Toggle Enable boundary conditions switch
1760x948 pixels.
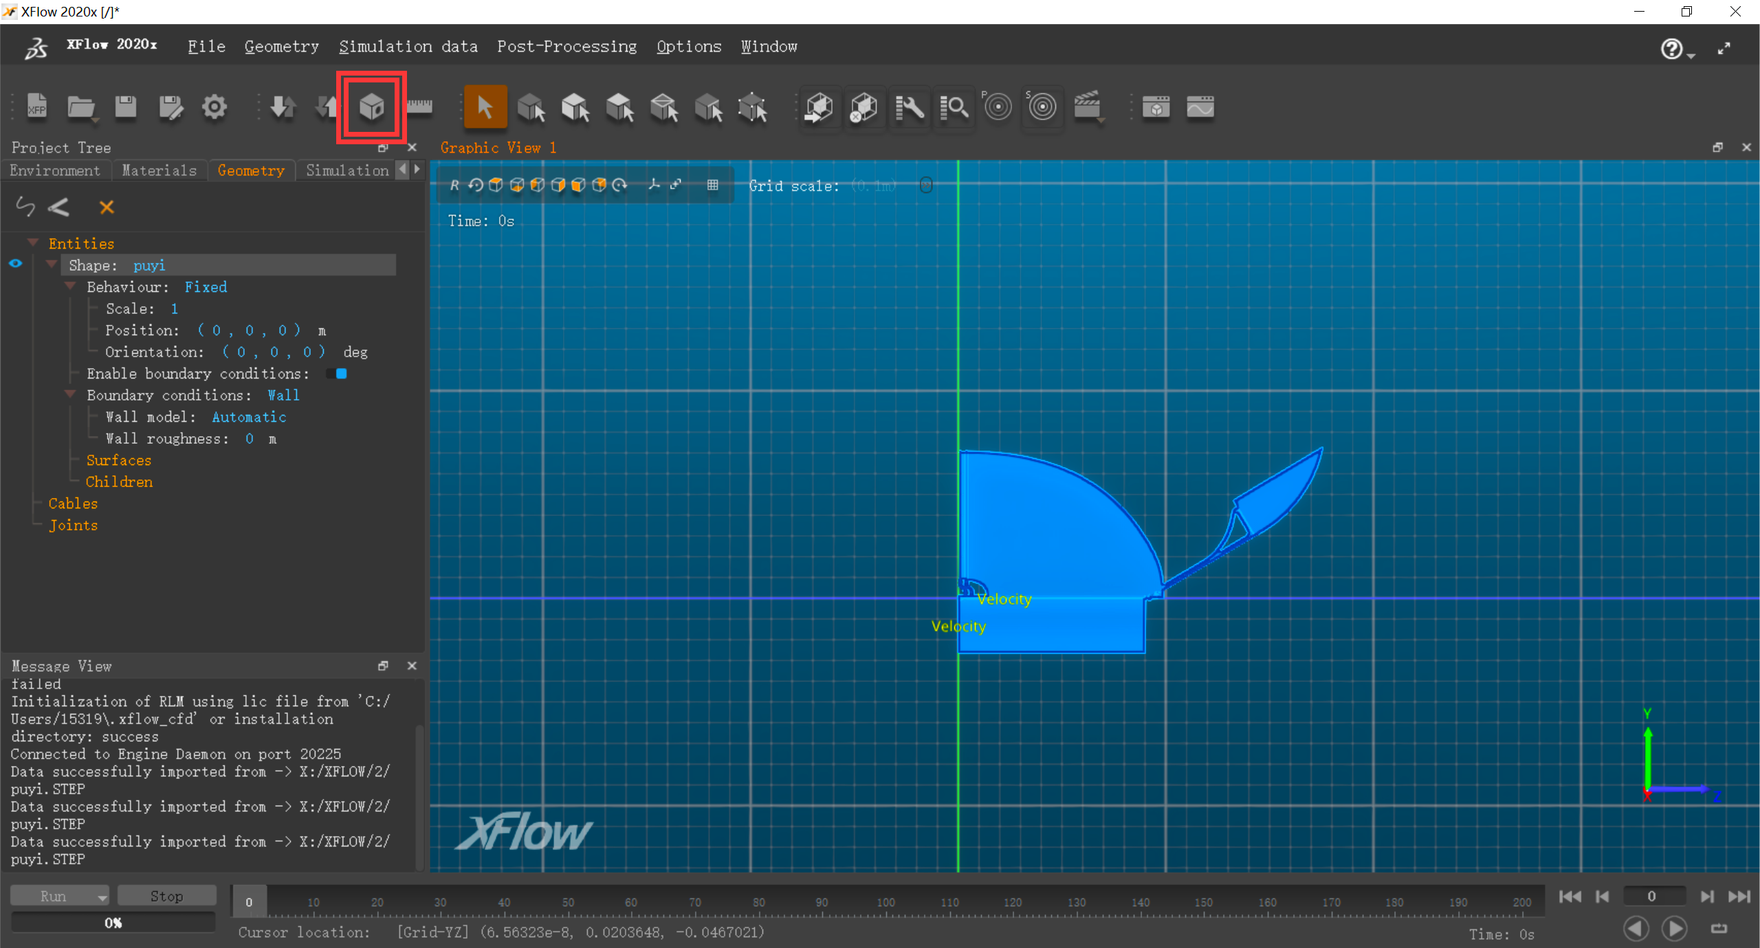pos(337,374)
